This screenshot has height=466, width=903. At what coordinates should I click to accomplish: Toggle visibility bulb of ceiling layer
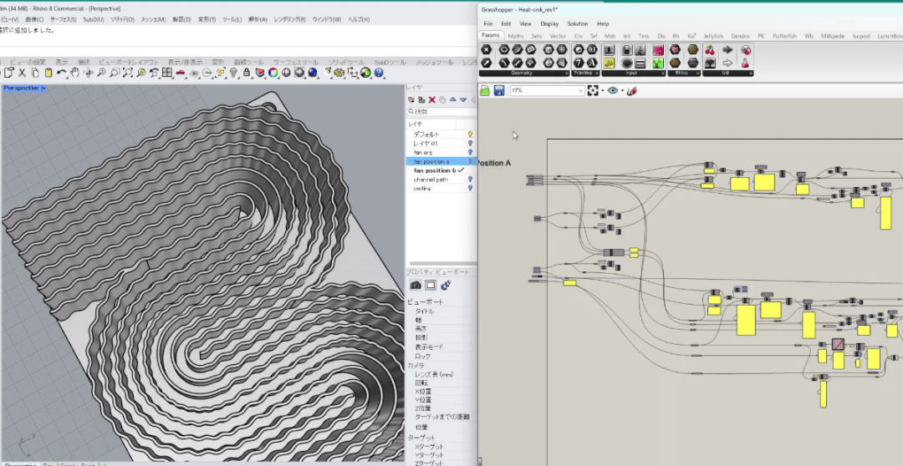[470, 189]
